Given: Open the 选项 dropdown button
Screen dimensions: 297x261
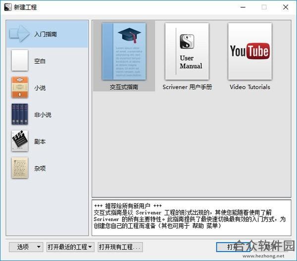Looking at the screenshot, I should tap(26, 247).
